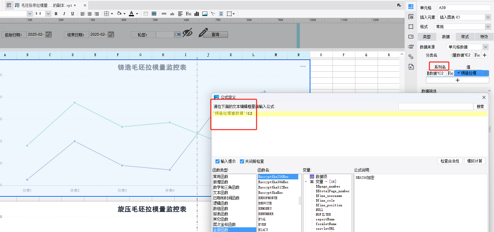Collapse the 变量 tree node
This screenshot has width=494, height=232.
click(306, 182)
